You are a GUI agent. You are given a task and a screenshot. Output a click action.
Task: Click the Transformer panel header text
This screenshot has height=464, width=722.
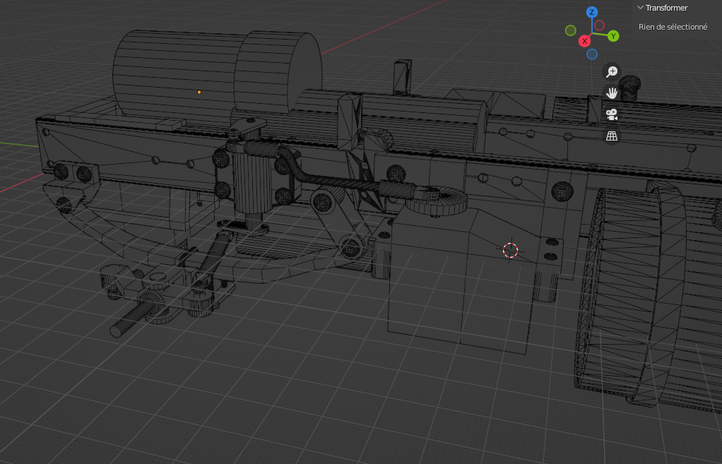(666, 8)
